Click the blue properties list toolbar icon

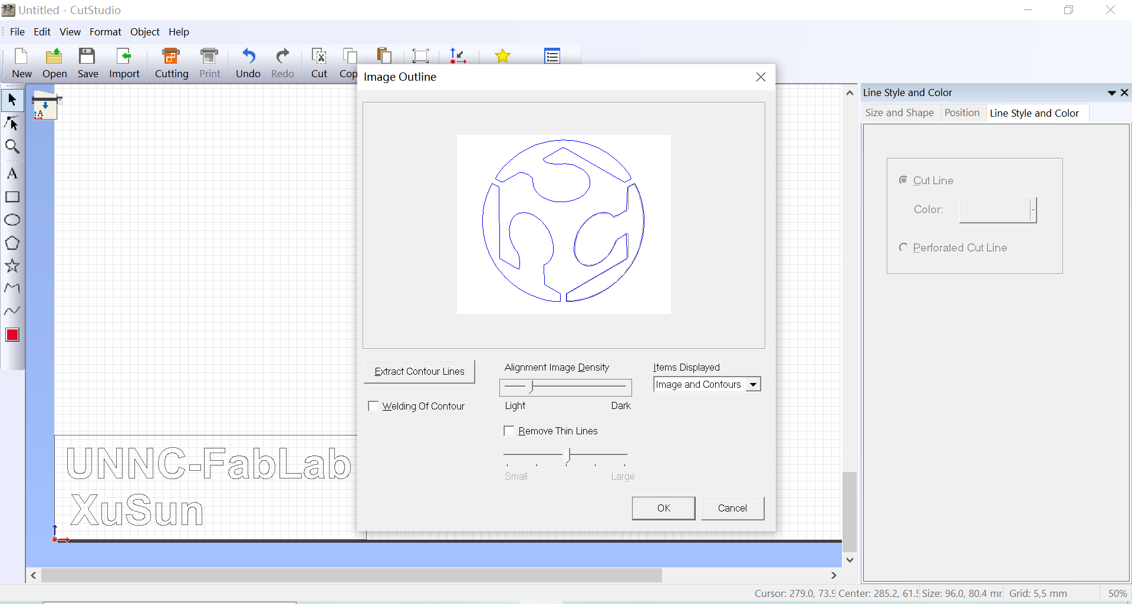click(552, 56)
